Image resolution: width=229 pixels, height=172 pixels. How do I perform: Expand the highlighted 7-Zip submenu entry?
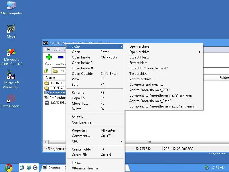click(95, 46)
